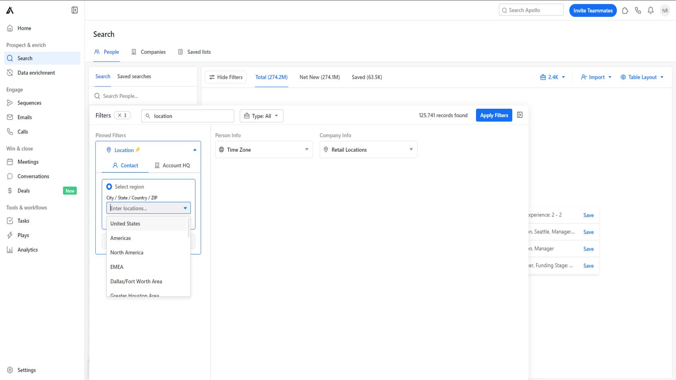Image resolution: width=676 pixels, height=380 pixels.
Task: Click the Apply Filters button
Action: pos(494,115)
